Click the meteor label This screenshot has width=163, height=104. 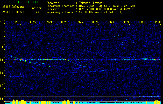pos(37,8)
